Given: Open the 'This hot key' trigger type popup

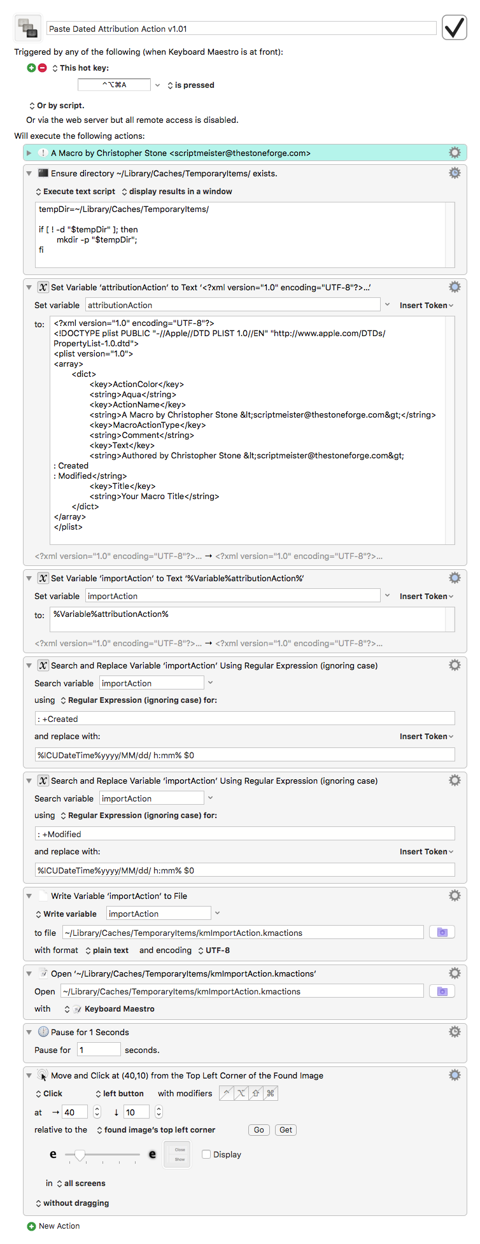Looking at the screenshot, I should point(80,68).
